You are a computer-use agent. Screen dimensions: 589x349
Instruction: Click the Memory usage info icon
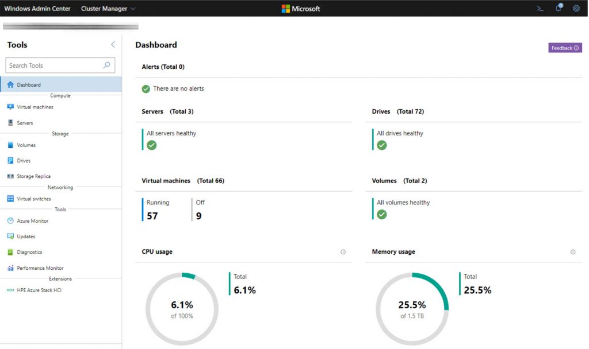[573, 252]
